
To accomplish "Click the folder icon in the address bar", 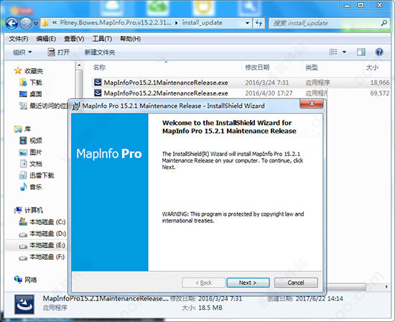I will click(45, 23).
